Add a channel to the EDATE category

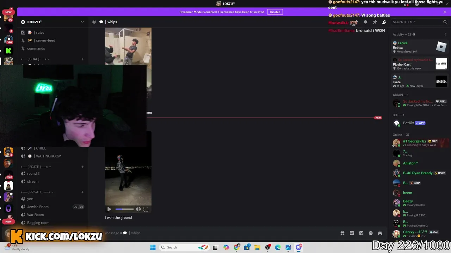point(82,167)
